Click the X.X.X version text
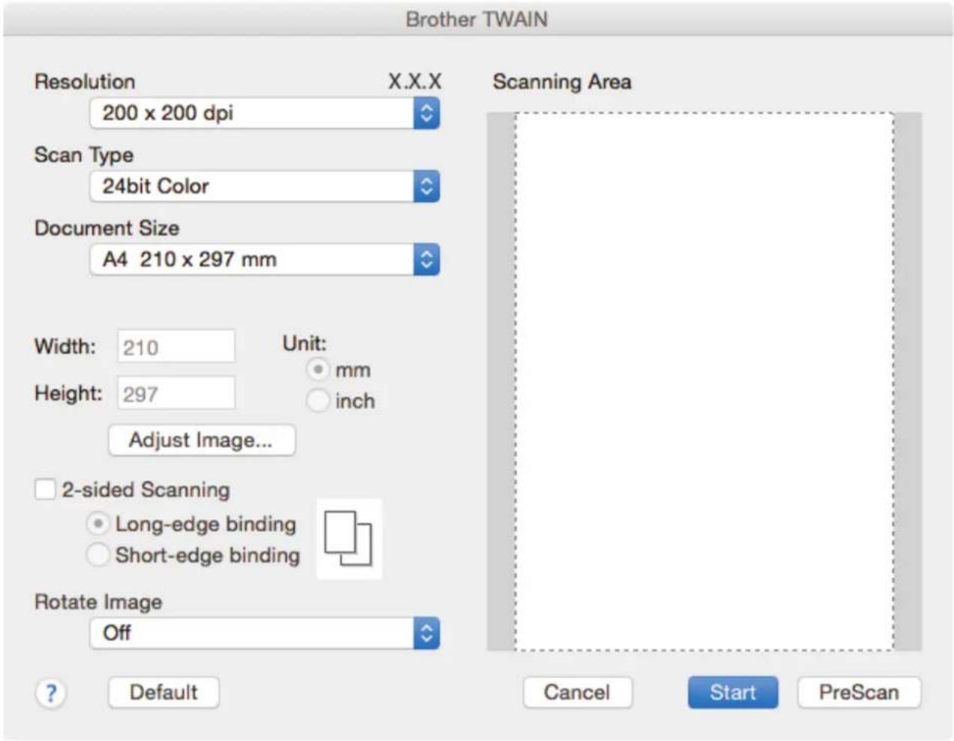 pos(414,82)
